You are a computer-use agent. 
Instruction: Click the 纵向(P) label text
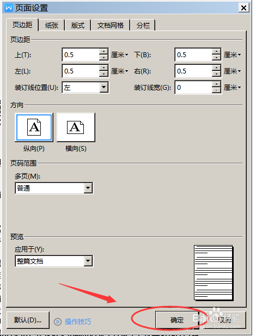pyautogui.click(x=34, y=149)
